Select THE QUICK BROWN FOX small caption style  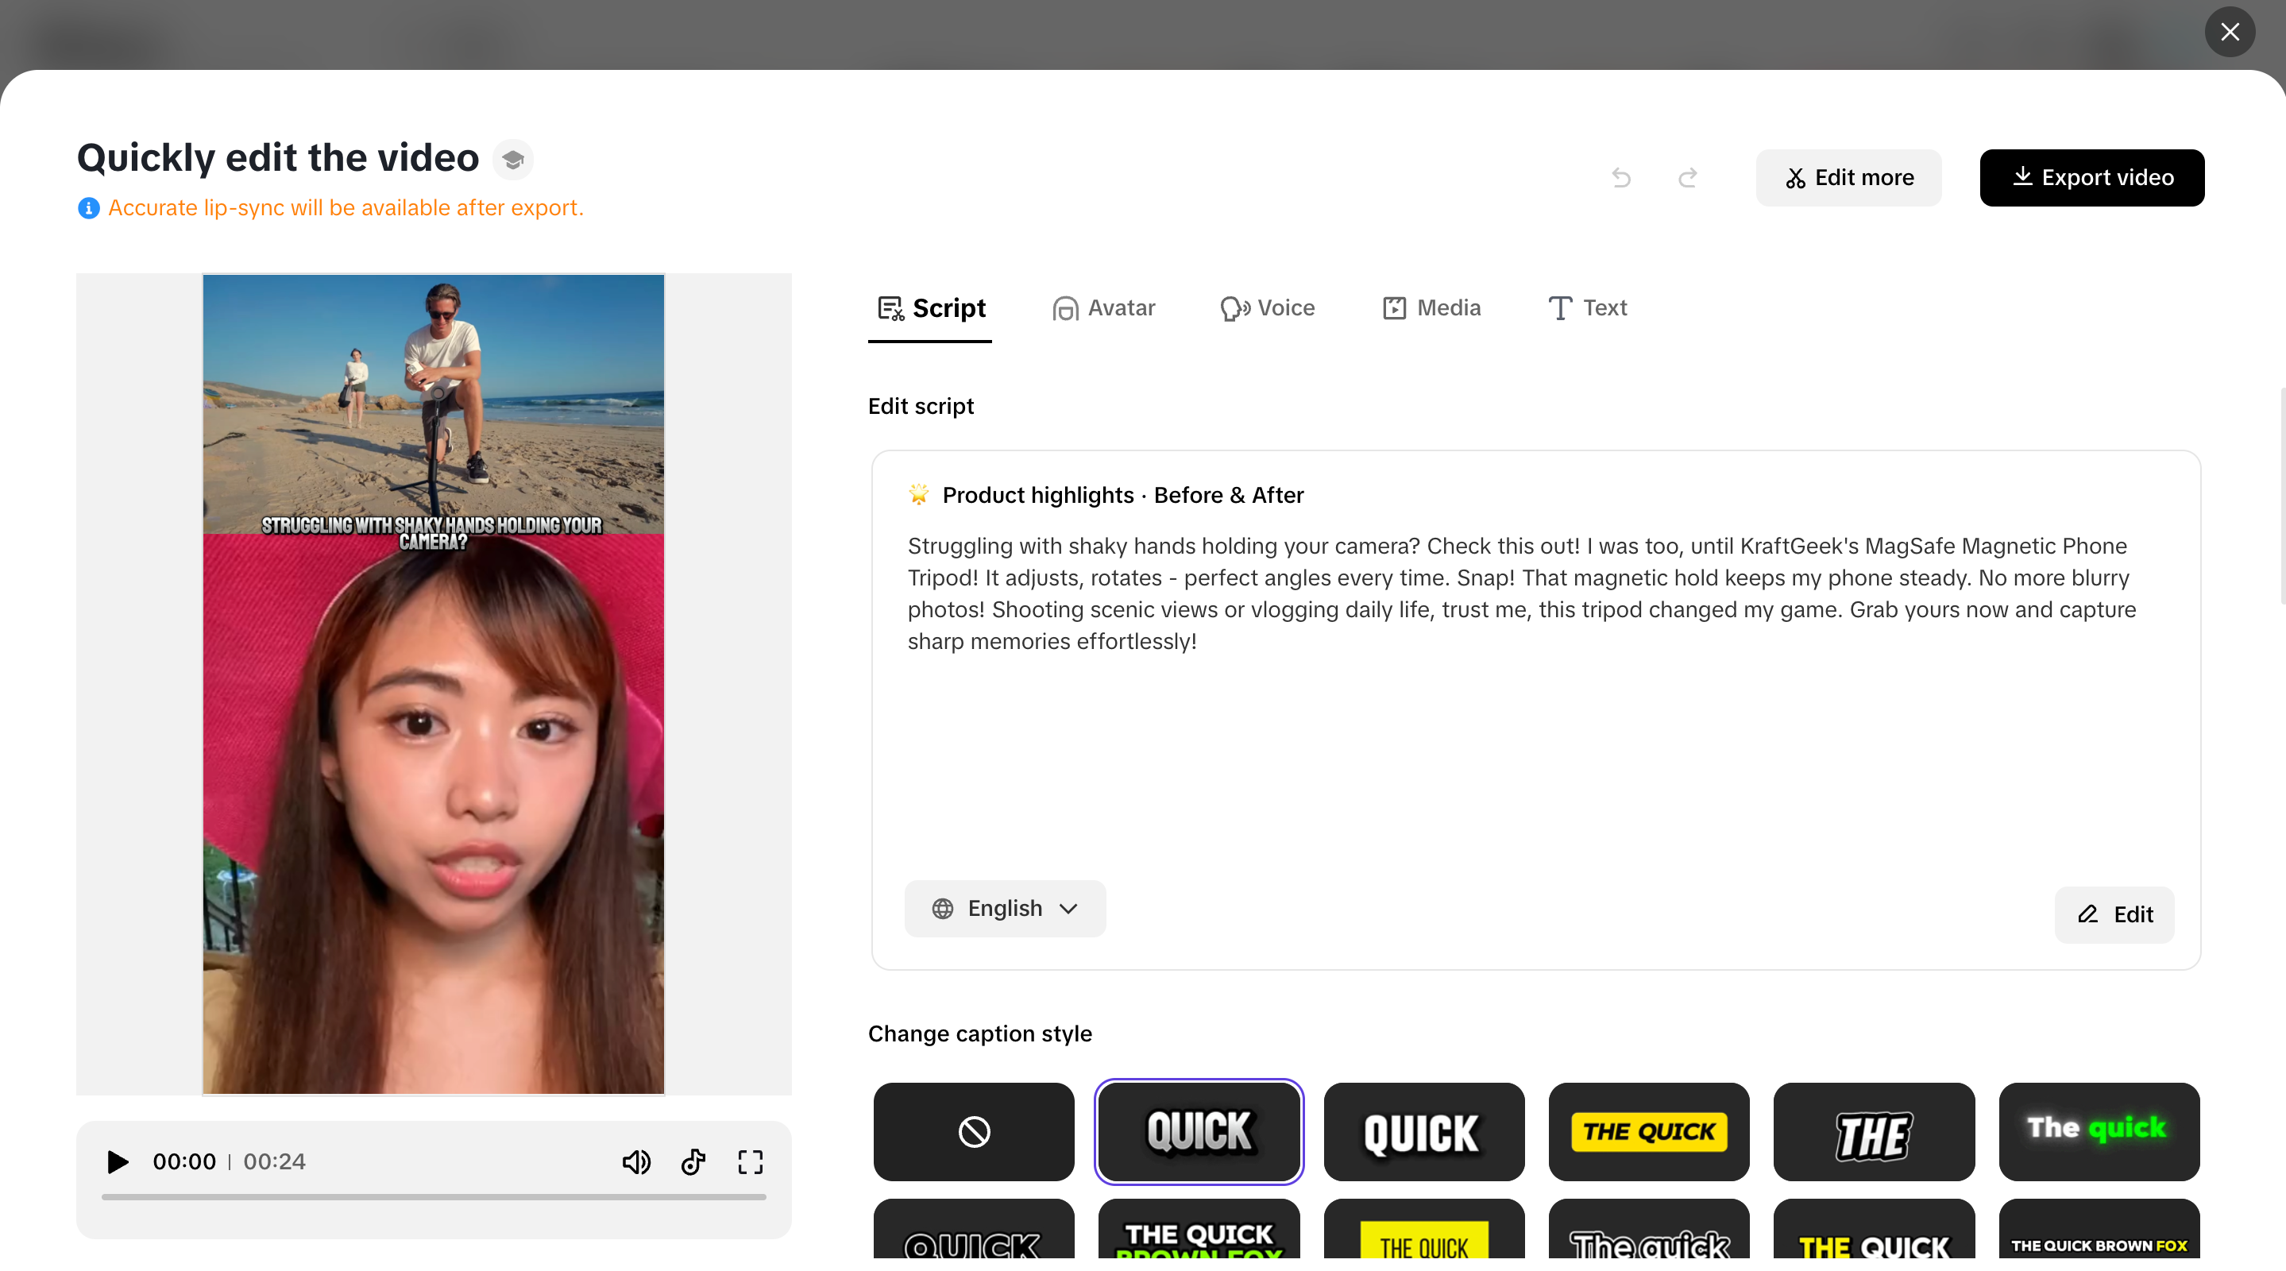[2099, 1228]
